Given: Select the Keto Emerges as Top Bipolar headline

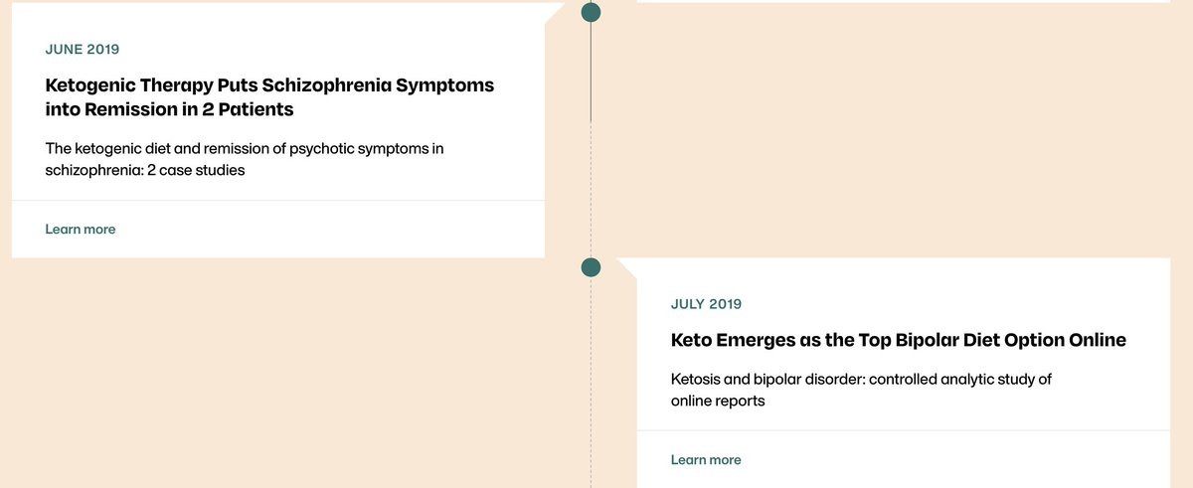Looking at the screenshot, I should [899, 340].
